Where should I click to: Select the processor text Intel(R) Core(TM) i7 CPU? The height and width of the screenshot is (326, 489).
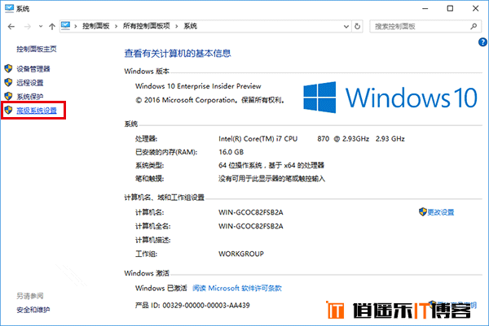[258, 139]
